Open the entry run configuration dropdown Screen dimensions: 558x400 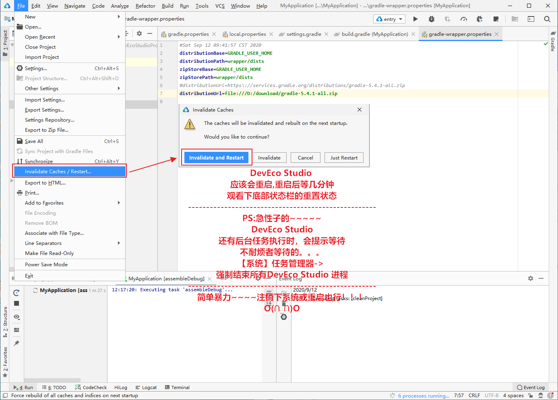coord(390,19)
